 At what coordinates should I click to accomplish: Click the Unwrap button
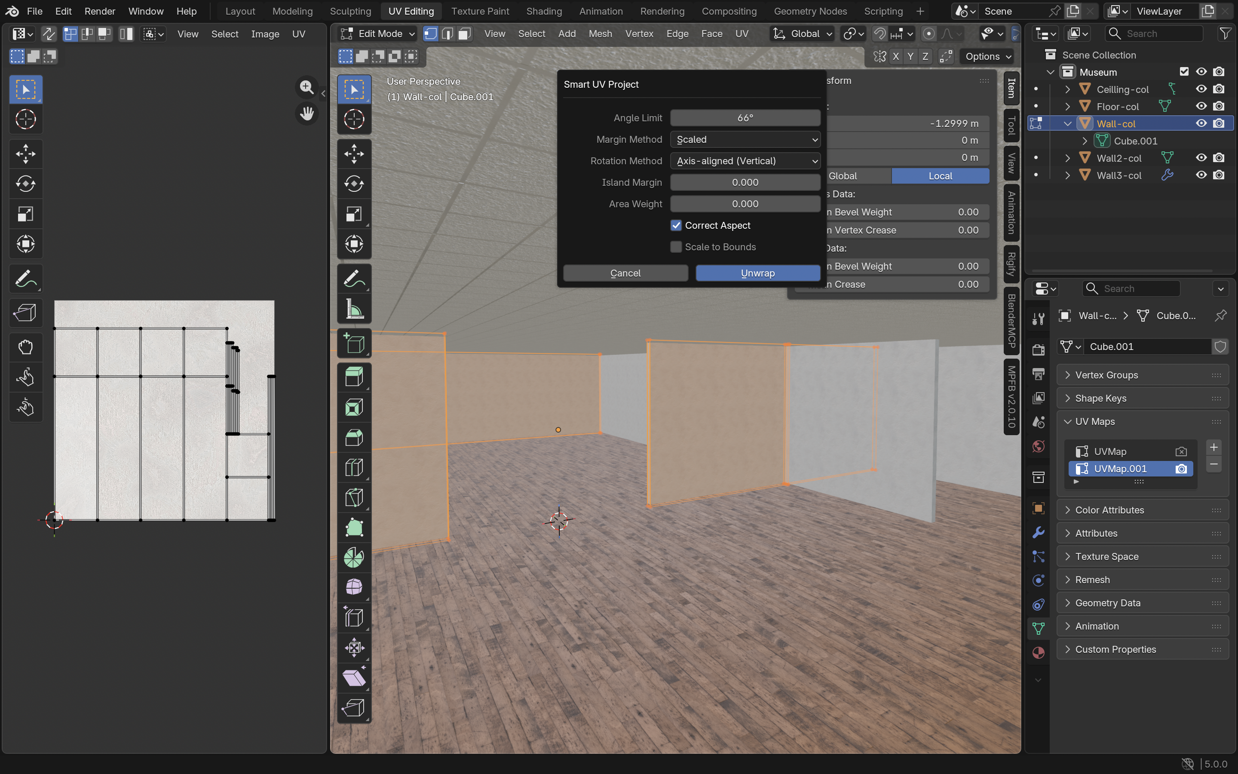pyautogui.click(x=757, y=273)
